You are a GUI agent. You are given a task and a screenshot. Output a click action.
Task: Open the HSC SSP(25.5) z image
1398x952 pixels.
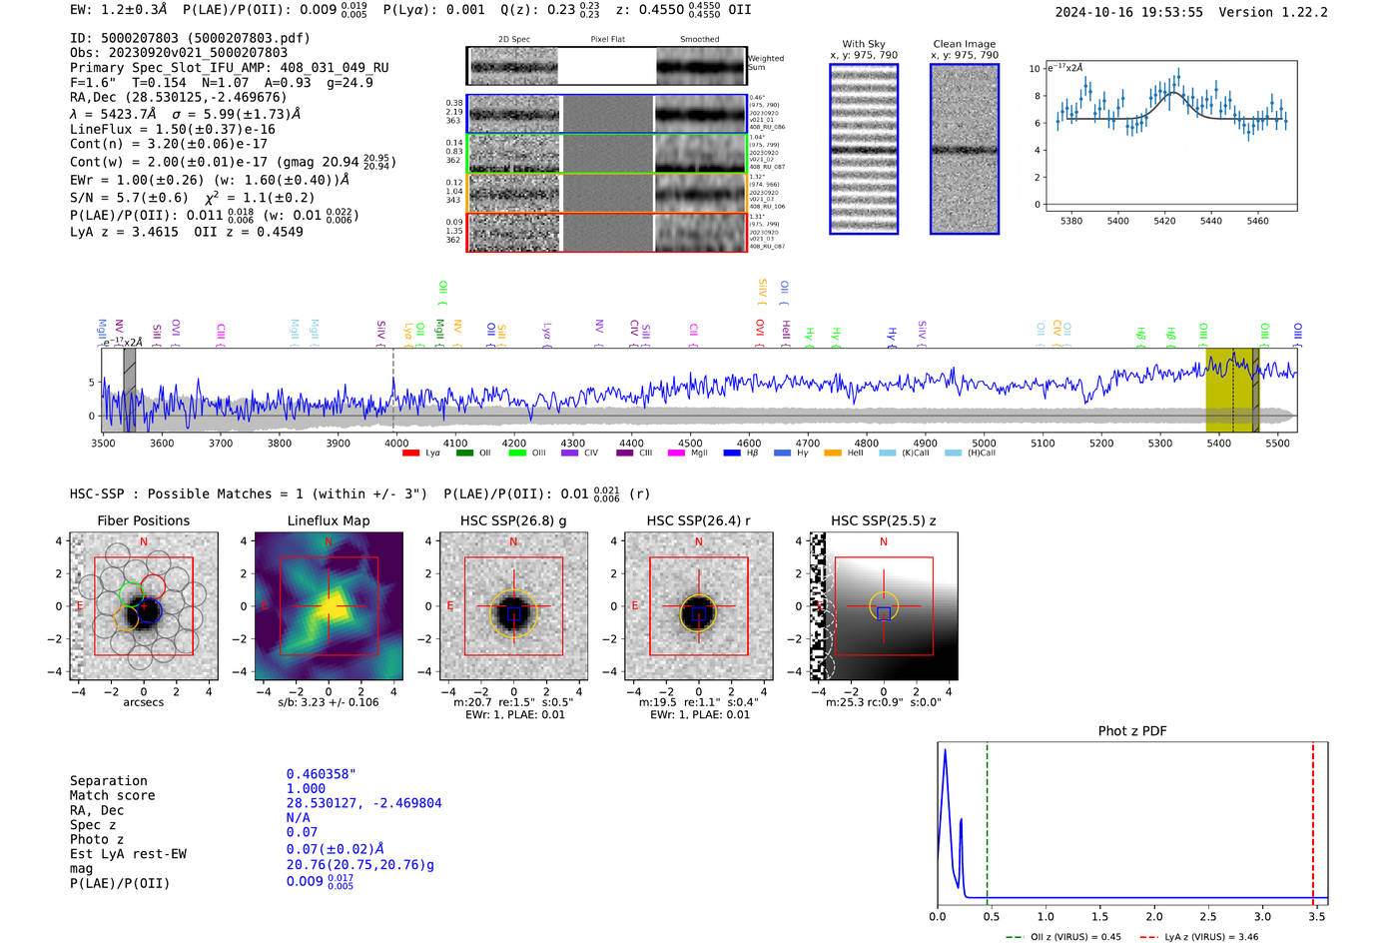tap(884, 606)
